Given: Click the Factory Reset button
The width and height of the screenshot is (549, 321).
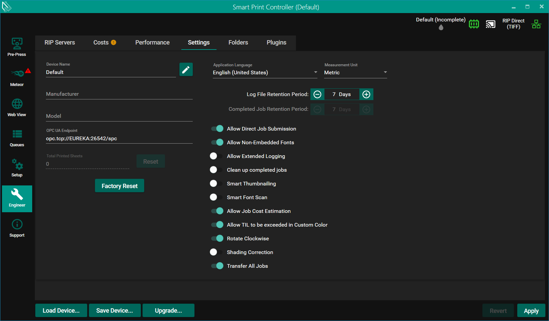Looking at the screenshot, I should 120,186.
